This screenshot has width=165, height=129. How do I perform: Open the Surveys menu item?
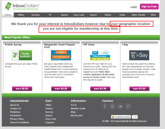point(35,15)
